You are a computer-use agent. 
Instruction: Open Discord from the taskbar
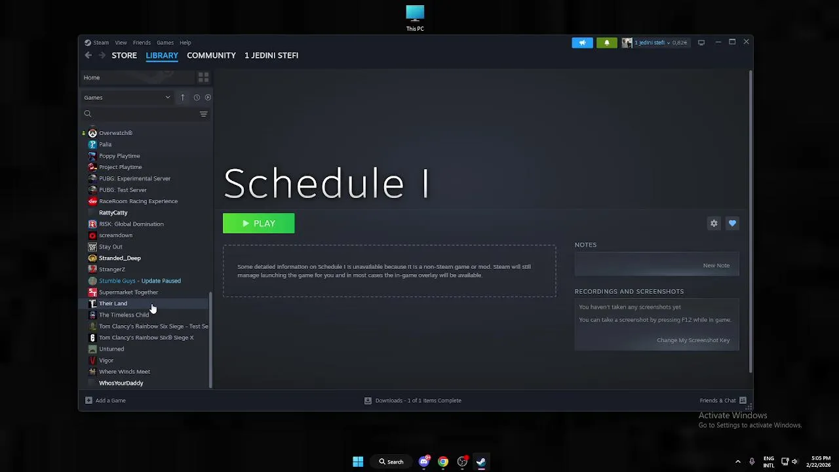click(x=424, y=462)
